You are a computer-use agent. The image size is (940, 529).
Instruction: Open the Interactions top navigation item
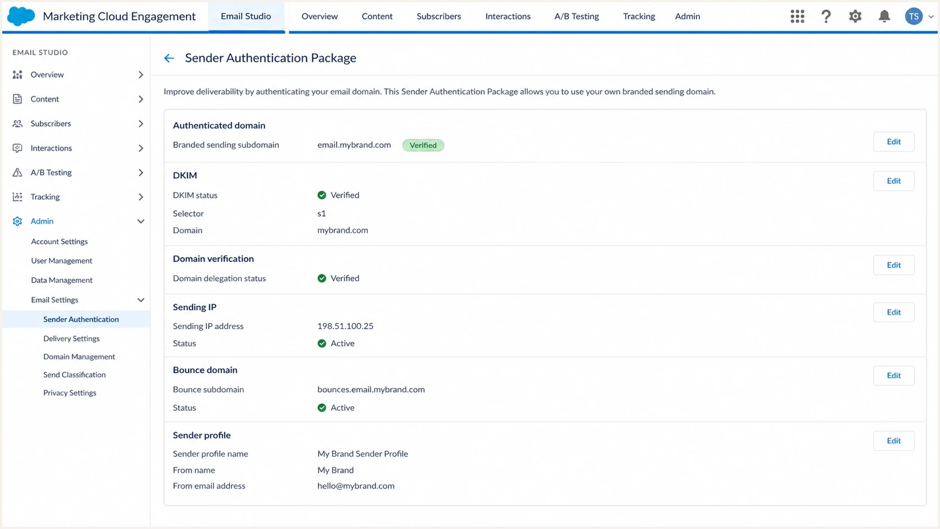point(508,16)
